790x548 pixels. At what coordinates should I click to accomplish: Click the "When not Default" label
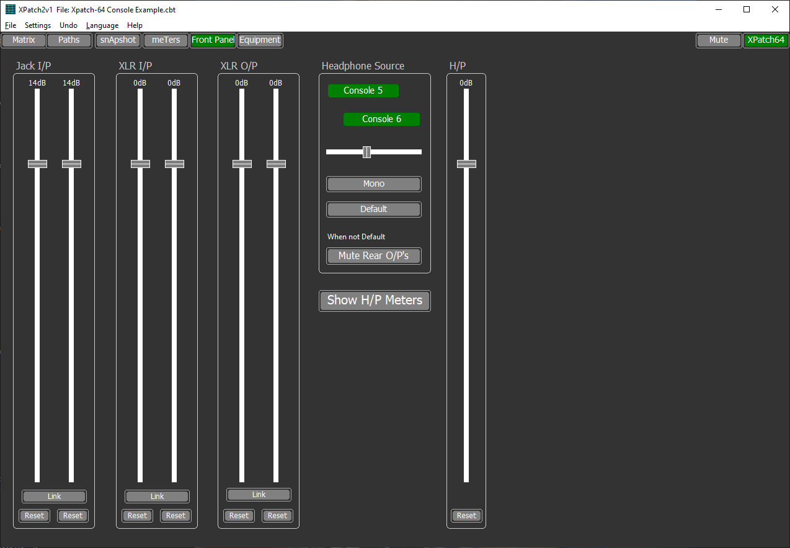click(x=357, y=237)
